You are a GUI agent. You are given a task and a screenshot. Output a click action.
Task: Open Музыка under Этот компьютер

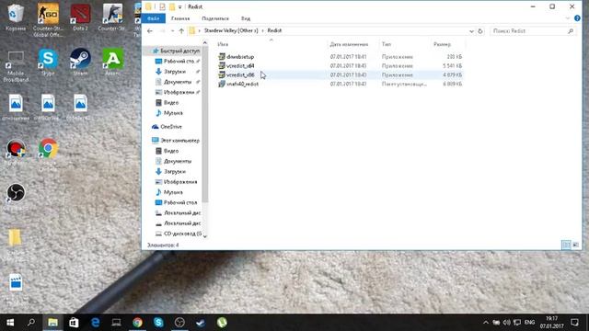[173, 192]
